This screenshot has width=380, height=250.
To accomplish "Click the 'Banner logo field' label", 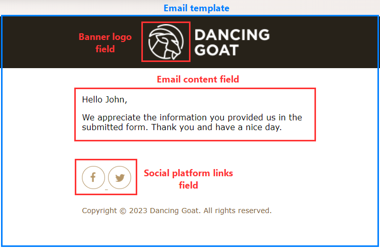I will (x=105, y=43).
